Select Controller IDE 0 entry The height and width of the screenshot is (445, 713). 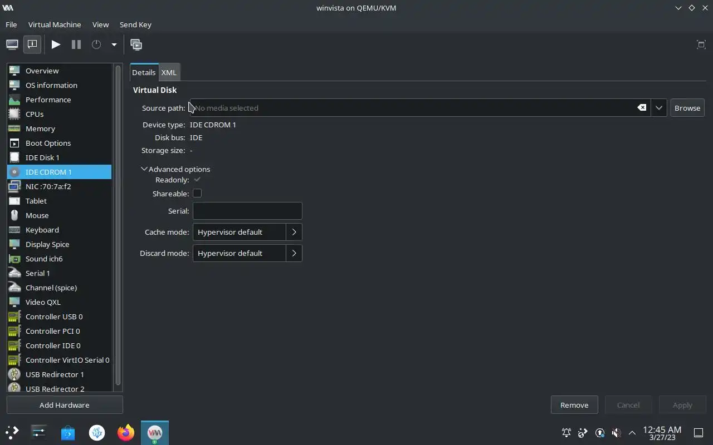59,345
